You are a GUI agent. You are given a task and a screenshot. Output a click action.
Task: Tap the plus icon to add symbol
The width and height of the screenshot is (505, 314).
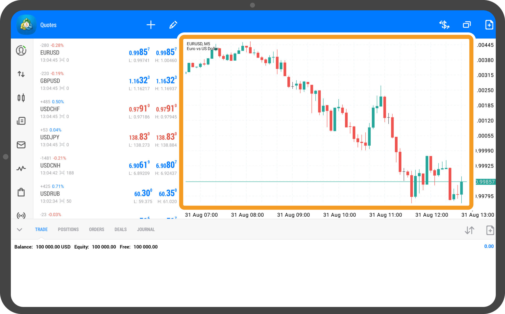(x=151, y=25)
